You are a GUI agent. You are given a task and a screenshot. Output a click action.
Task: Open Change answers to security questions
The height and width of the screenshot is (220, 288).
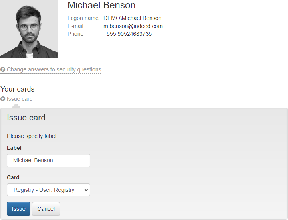tap(54, 69)
